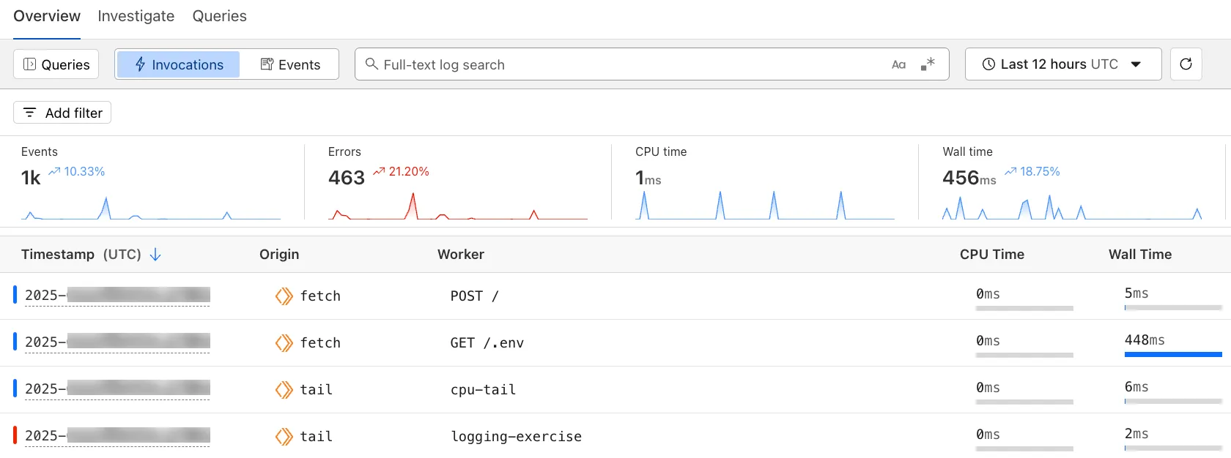The height and width of the screenshot is (458, 1231).
Task: Toggle case sensitivity in log search
Action: 899,64
